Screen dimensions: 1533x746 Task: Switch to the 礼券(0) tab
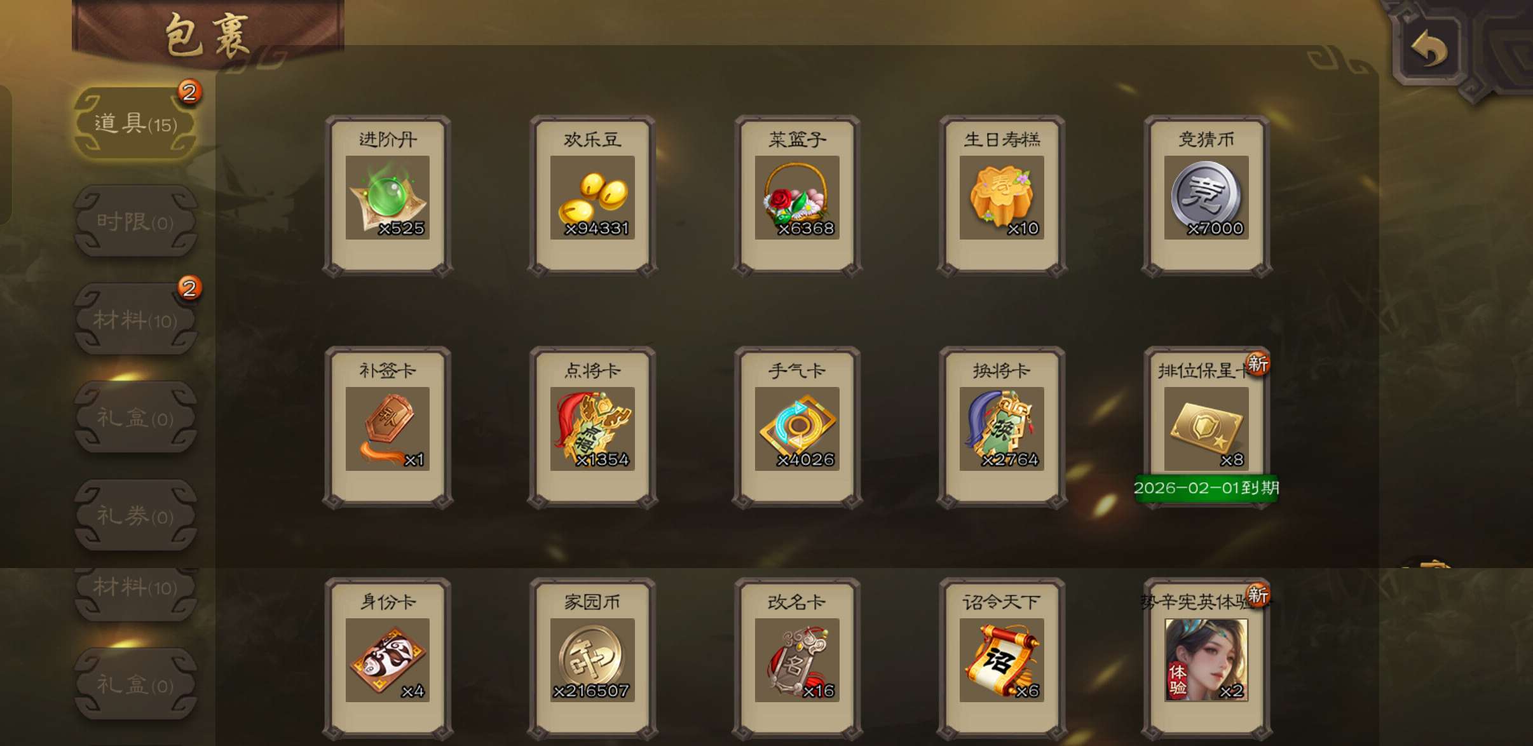pyautogui.click(x=135, y=515)
